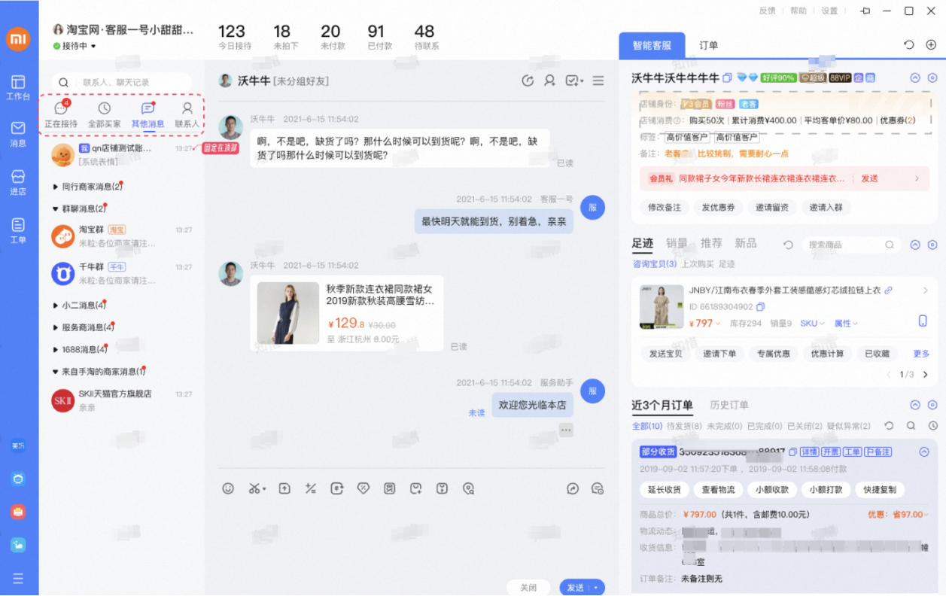Open SKII天猫官方旗舰店 conversation

coord(122,400)
